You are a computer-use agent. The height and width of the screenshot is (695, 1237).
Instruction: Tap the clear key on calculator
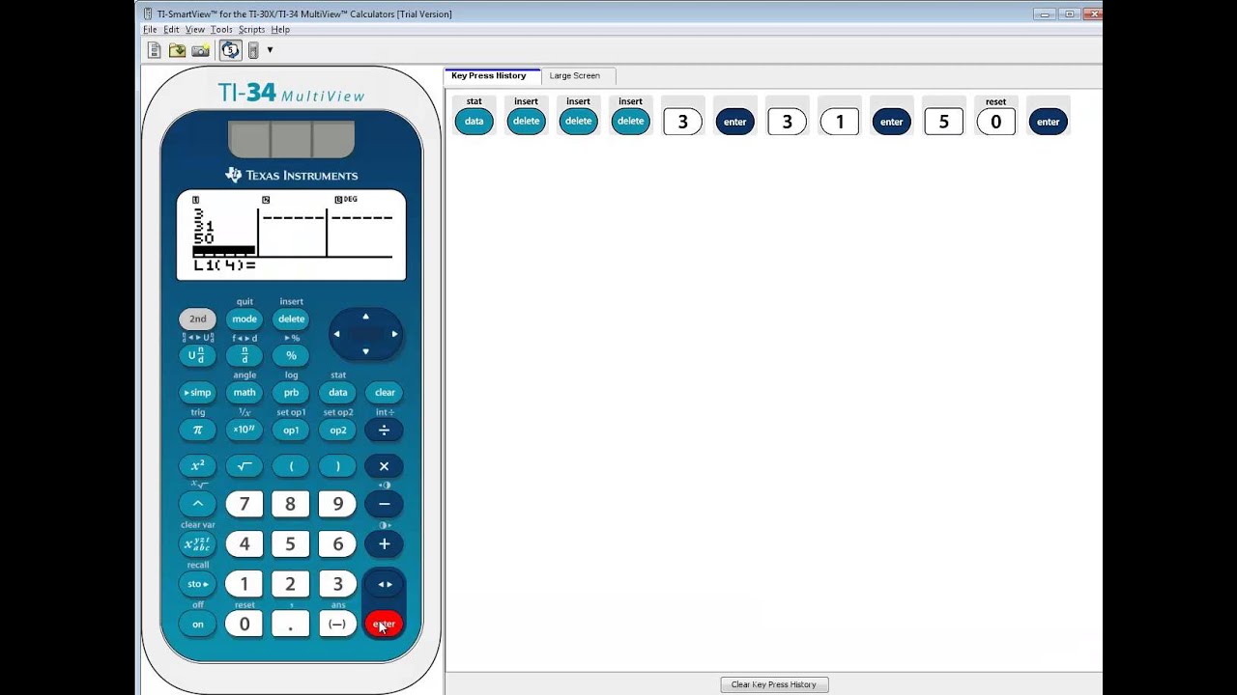click(x=385, y=392)
